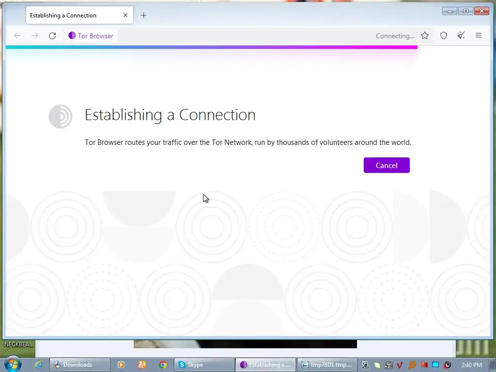
Task: Close the Establishing a Connection tab
Action: coord(125,15)
